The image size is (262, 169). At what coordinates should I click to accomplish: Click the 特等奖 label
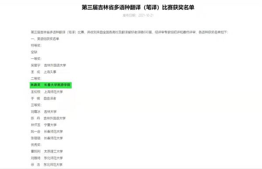36,45
